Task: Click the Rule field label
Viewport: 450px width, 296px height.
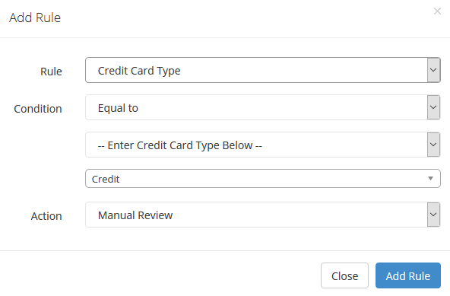Action: 51,72
